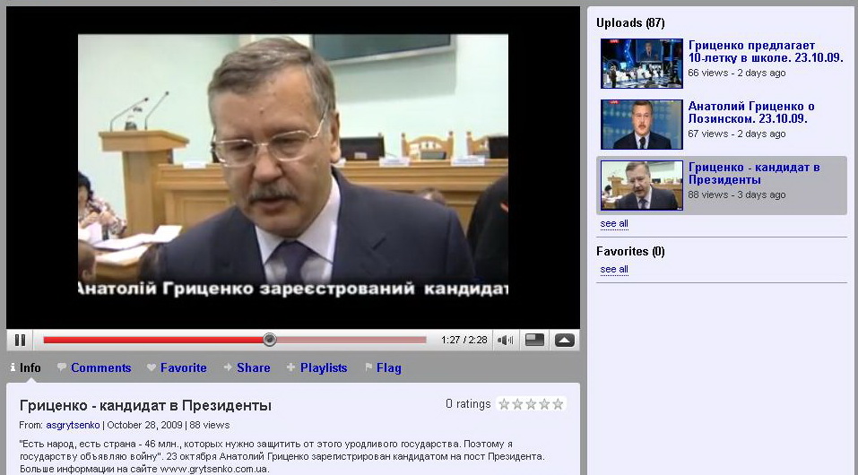Click thumbnail of кандидат в Президенты upload
This screenshot has width=858, height=475.
[x=641, y=185]
